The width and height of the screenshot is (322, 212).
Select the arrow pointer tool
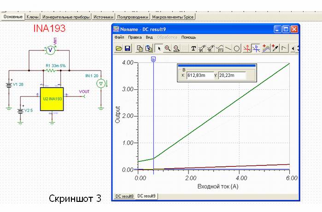[159, 48]
